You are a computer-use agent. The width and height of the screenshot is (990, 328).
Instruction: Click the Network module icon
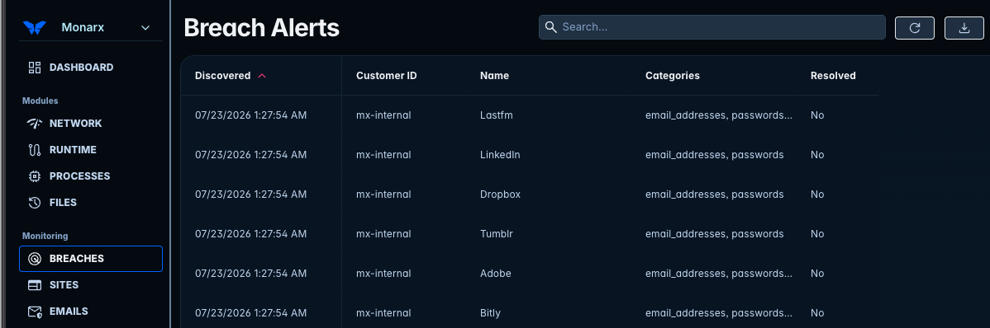35,124
